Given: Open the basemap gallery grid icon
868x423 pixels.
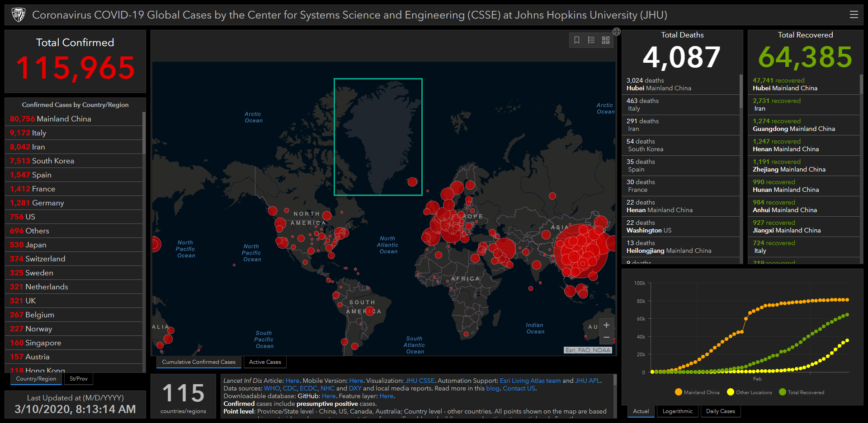Looking at the screenshot, I should pos(606,40).
